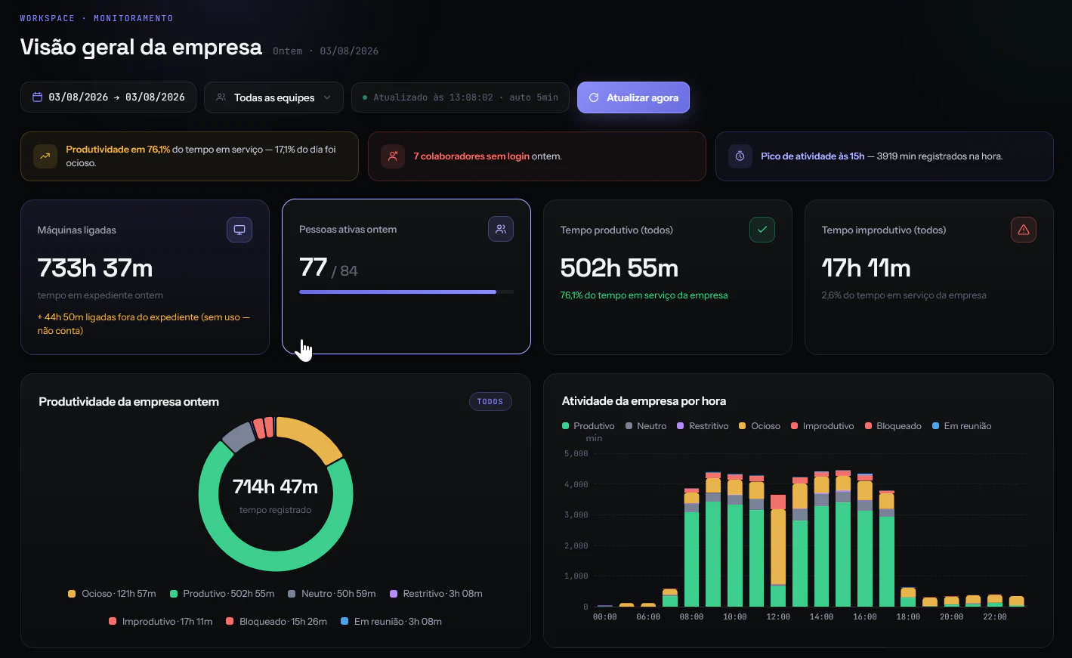This screenshot has height=658, width=1072.
Task: Click the Ocioso donut legend swatch
Action: [x=72, y=594]
